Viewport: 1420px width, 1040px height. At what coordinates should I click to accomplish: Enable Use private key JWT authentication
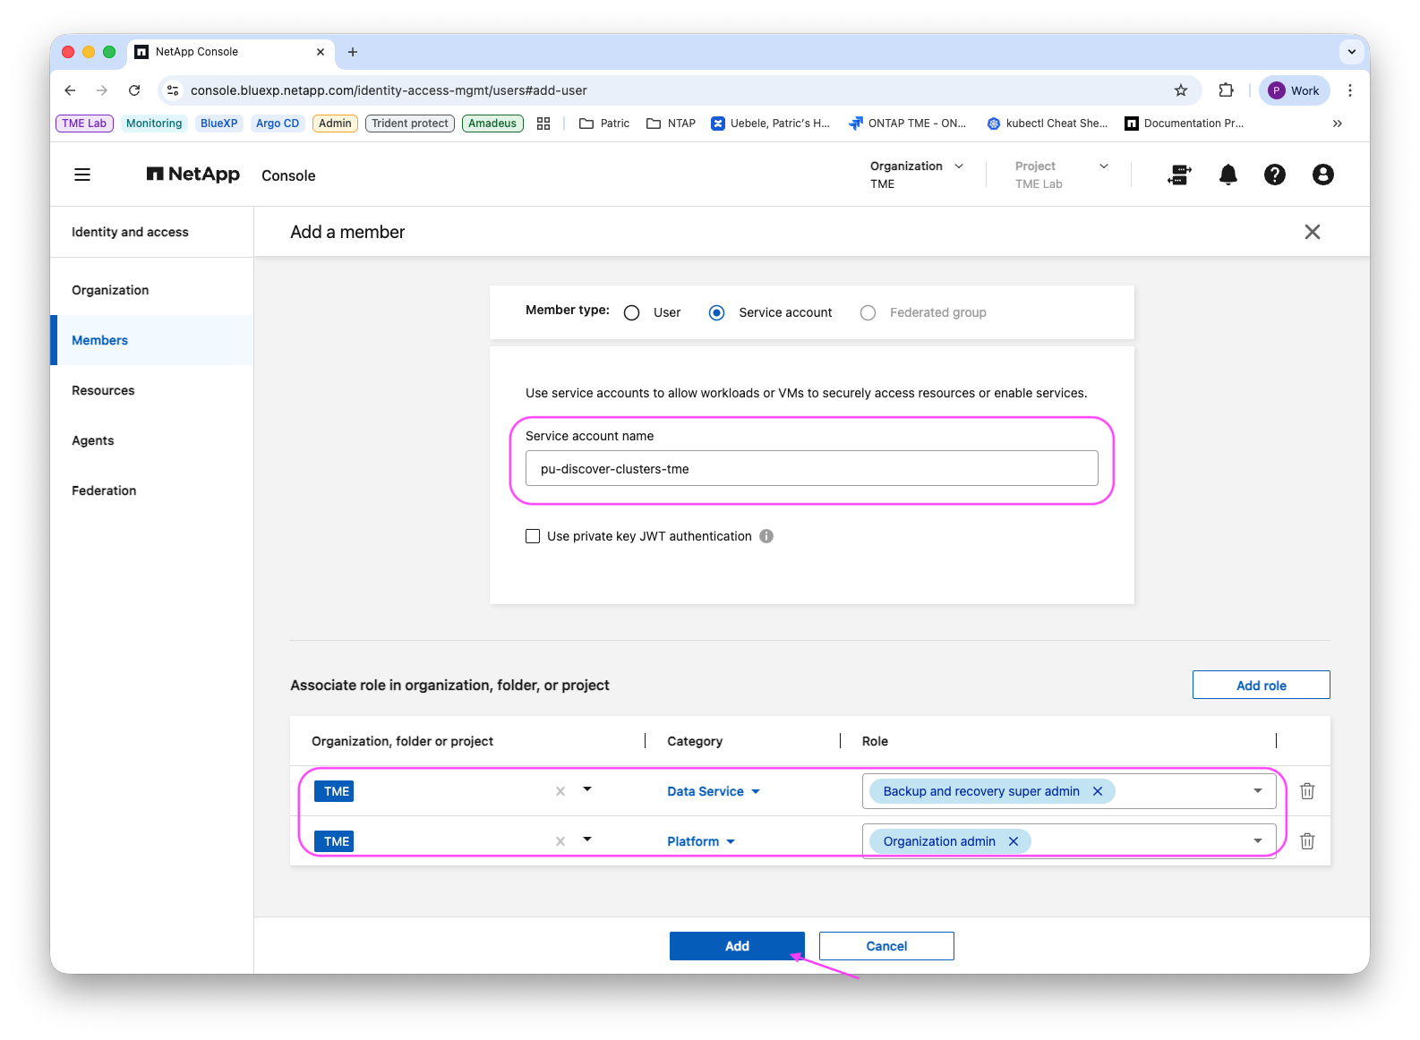tap(533, 536)
